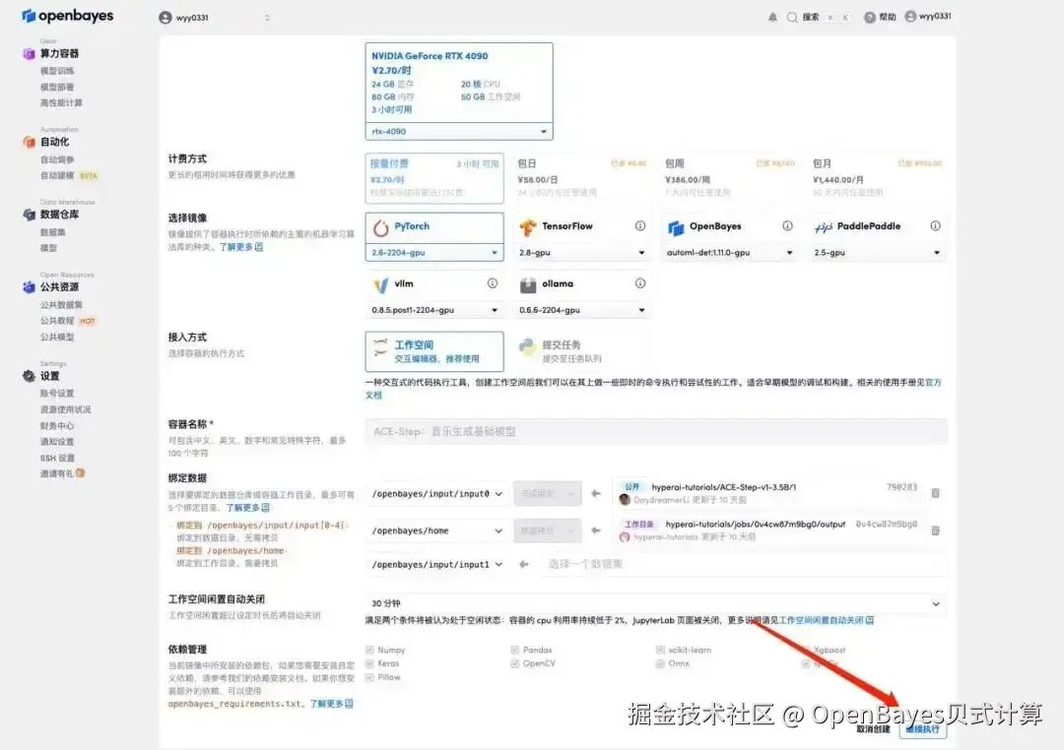Click the wyy0331 avatar beside the logo

165,18
